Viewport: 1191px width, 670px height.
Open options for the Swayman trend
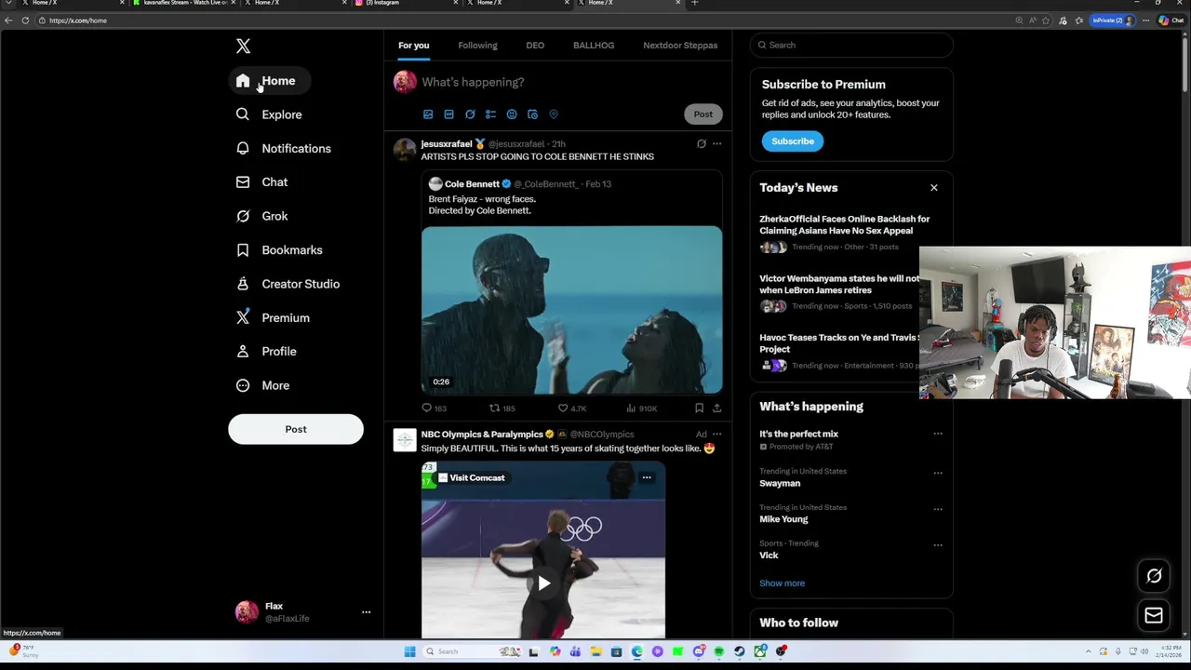coord(938,472)
